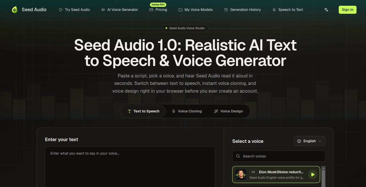Click the play icon beside Try Seed Audio
This screenshot has height=187, width=366.
tap(61, 10)
